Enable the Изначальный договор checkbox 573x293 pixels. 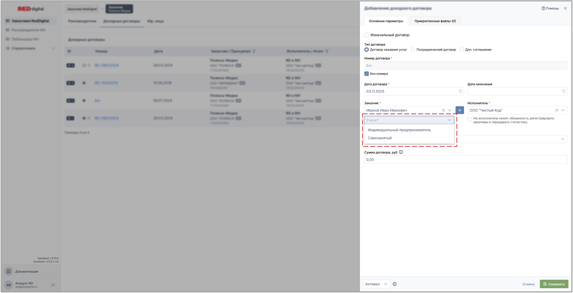pos(367,35)
